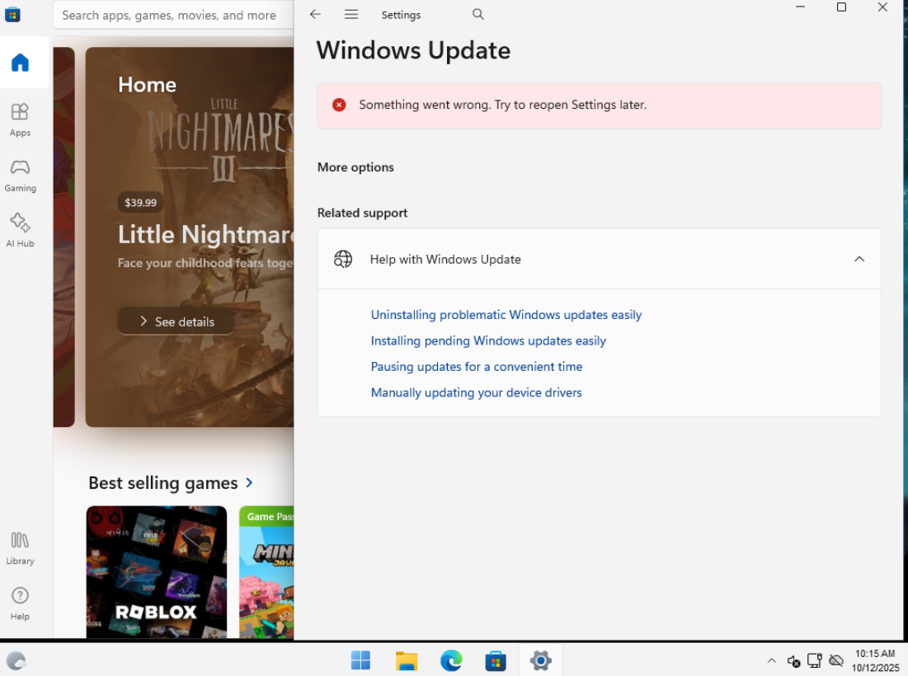The height and width of the screenshot is (676, 908).
Task: Open File Explorer from taskbar
Action: coord(406,660)
